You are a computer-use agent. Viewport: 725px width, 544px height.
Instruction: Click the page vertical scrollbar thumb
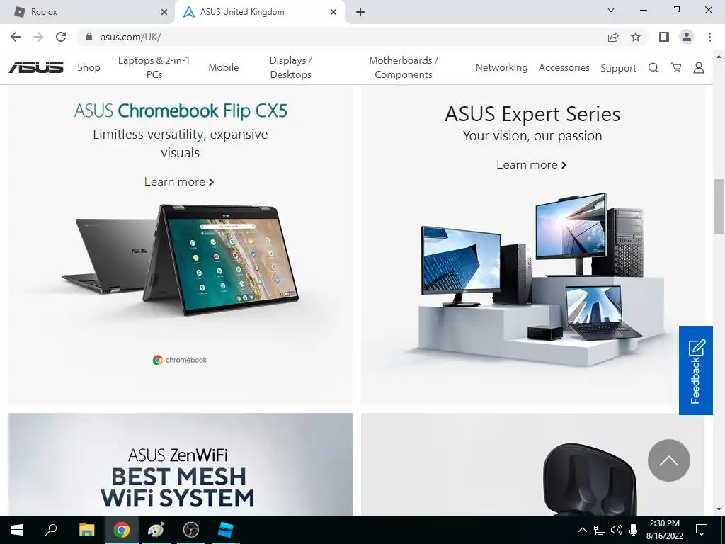(719, 207)
